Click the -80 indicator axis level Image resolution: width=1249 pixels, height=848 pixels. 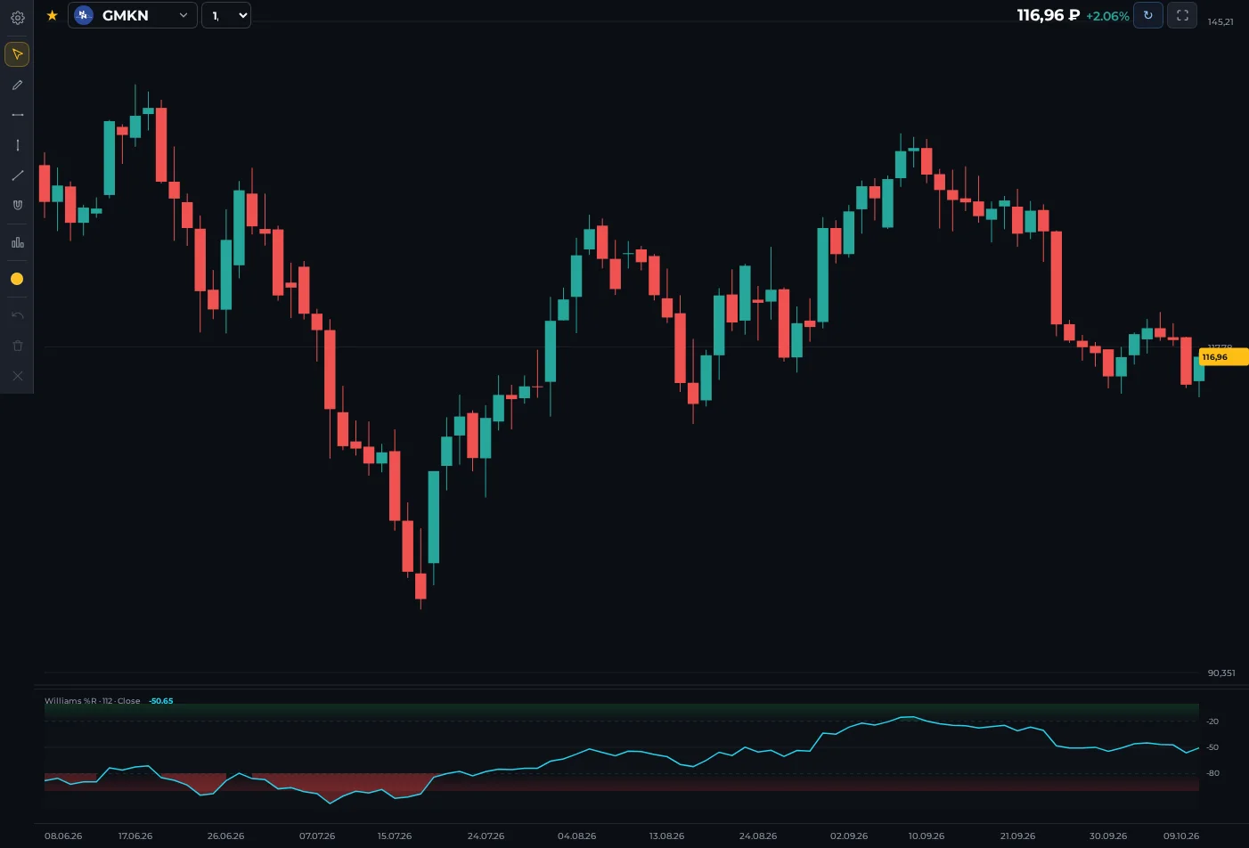(x=1212, y=773)
